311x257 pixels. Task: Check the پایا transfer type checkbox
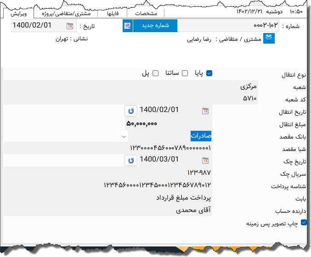click(209, 73)
